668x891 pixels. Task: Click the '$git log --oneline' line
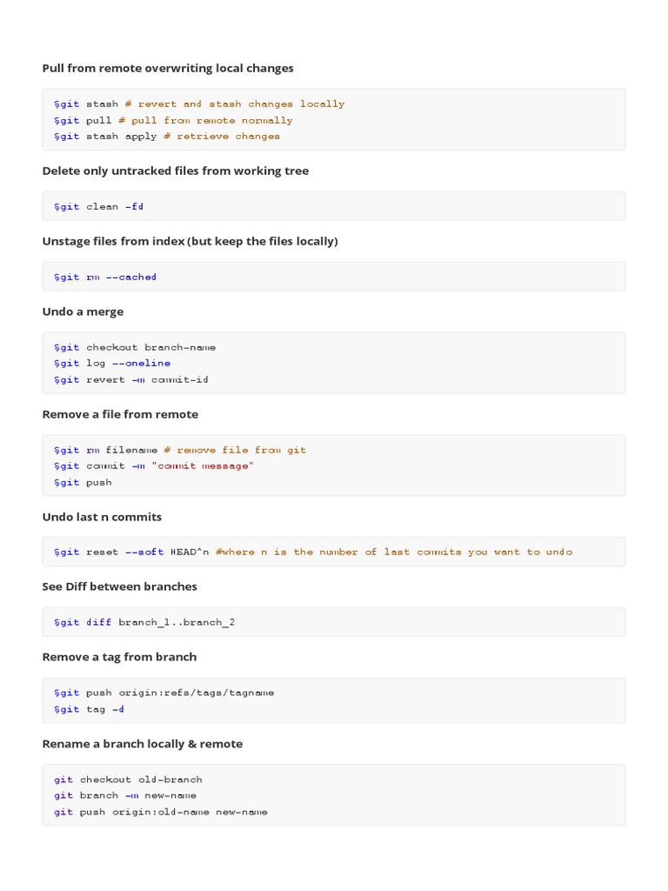click(112, 363)
